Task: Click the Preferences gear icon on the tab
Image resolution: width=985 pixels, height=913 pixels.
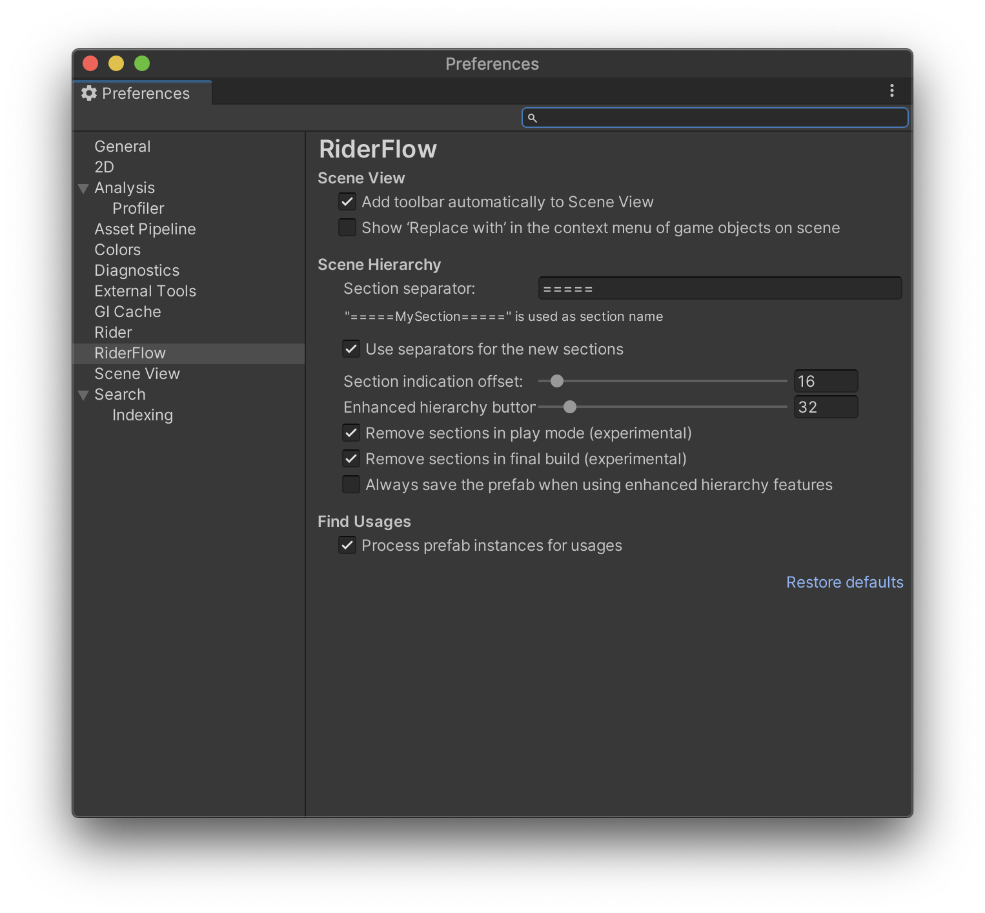Action: [x=89, y=93]
